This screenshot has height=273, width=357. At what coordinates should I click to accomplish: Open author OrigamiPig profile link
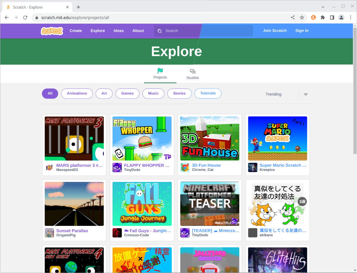point(66,235)
